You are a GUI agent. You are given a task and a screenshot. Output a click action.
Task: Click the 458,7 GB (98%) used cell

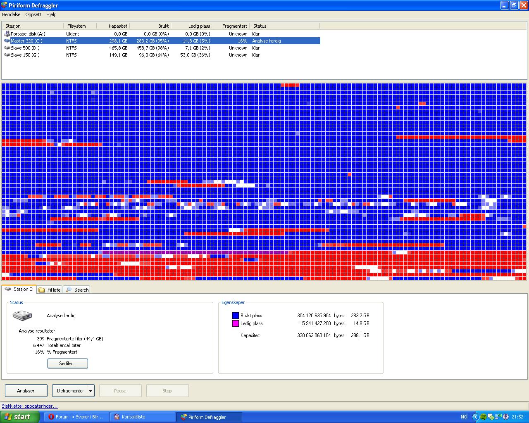(153, 48)
